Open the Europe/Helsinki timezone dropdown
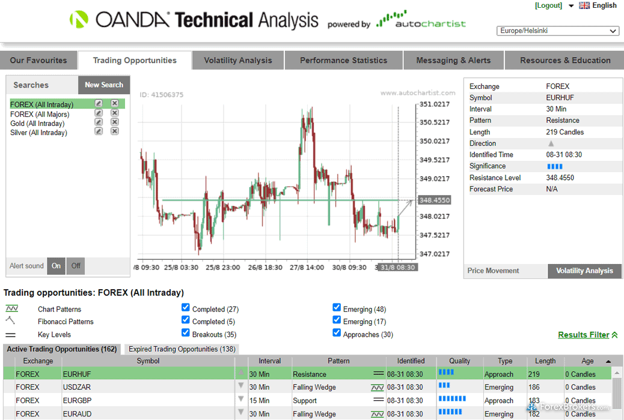The width and height of the screenshot is (624, 420). point(557,31)
